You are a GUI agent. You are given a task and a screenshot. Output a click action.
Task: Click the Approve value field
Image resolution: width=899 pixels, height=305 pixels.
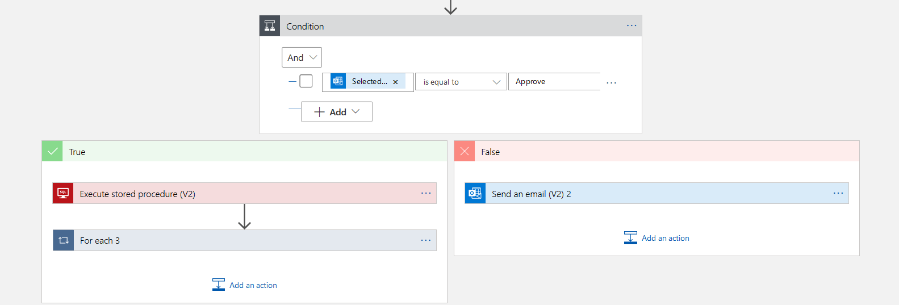[554, 82]
